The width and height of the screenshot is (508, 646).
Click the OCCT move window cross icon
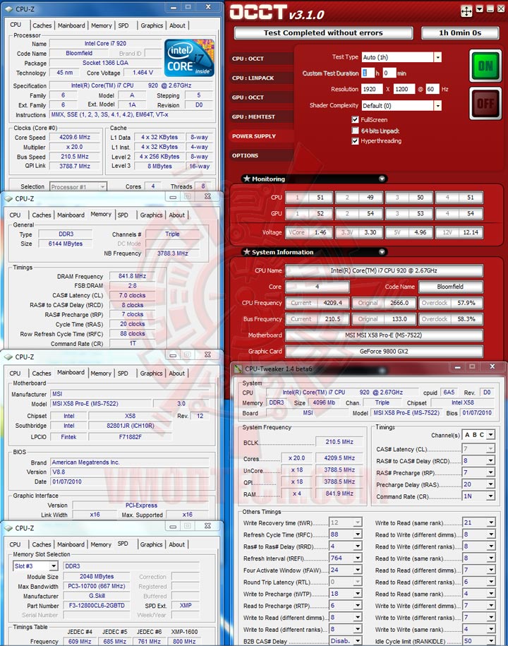(466, 11)
